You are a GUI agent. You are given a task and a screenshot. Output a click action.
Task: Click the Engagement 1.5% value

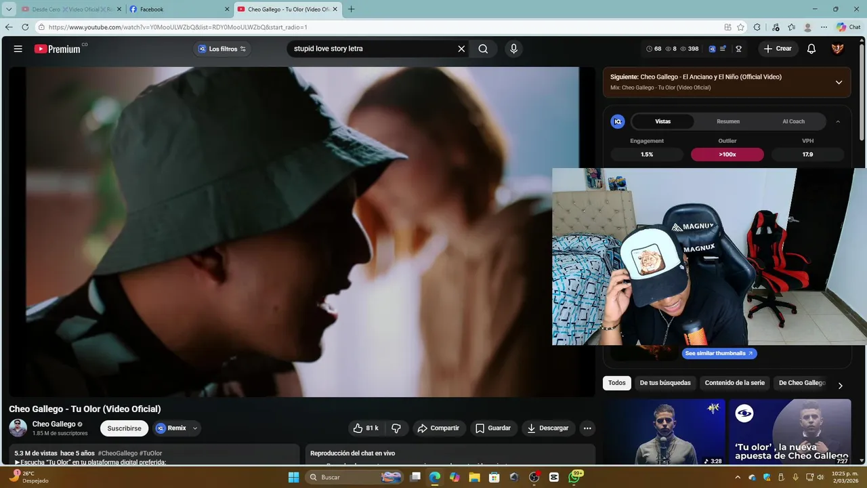[647, 155]
